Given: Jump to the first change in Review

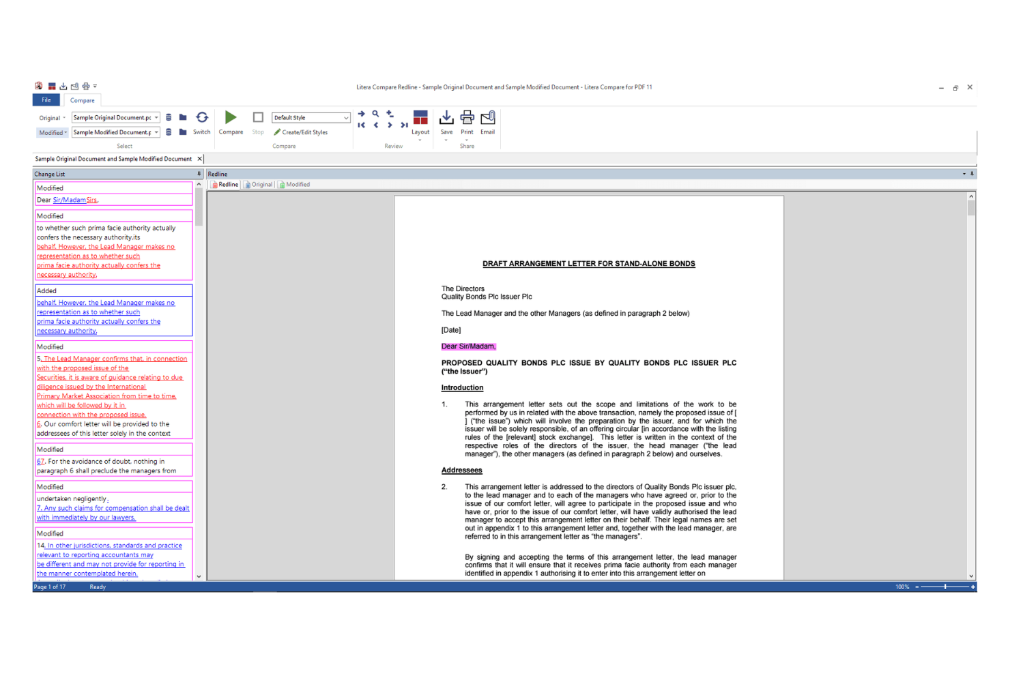Looking at the screenshot, I should tap(361, 125).
